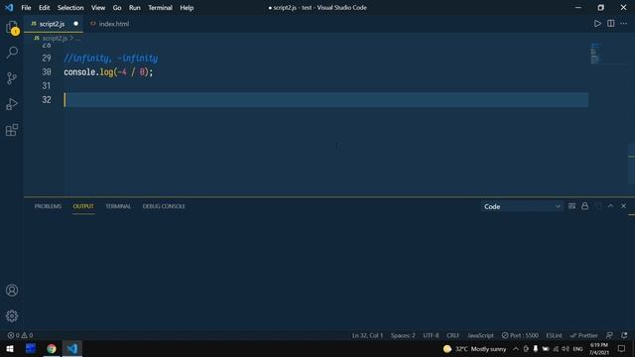Open the Selection menu

70,8
